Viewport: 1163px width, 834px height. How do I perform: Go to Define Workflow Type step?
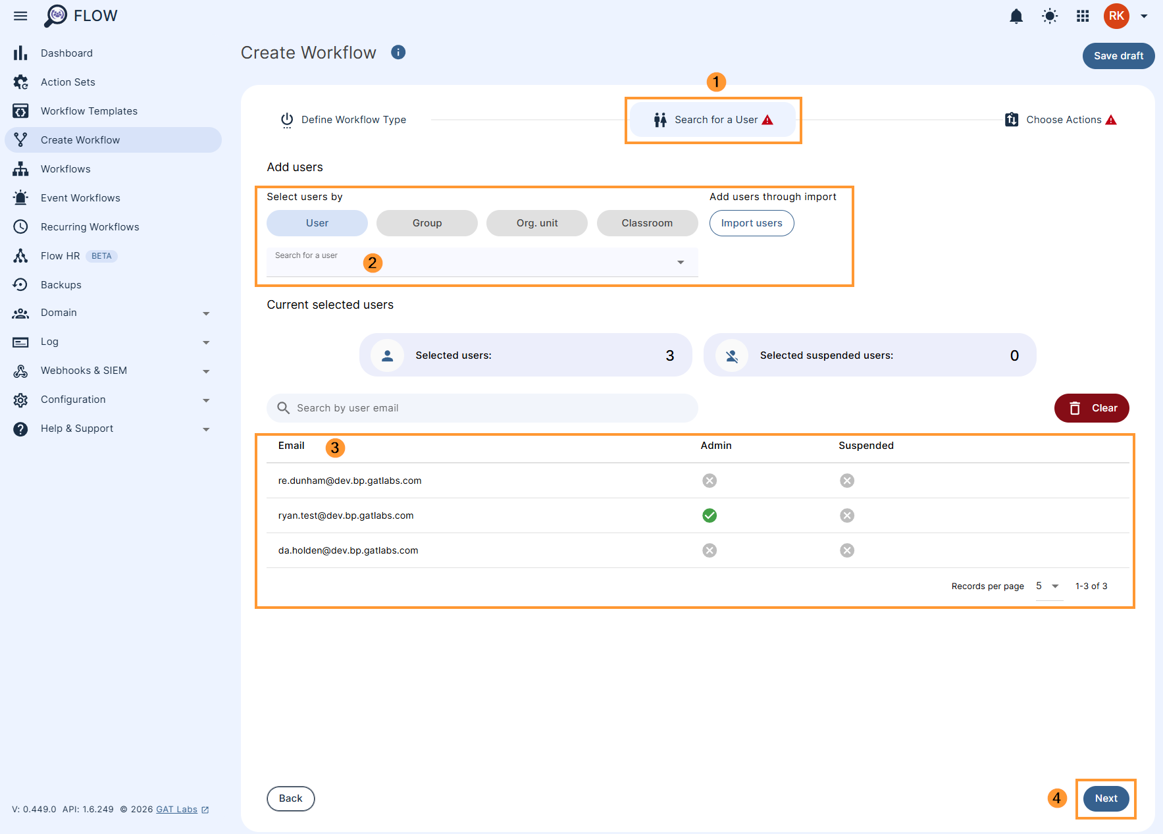coord(343,120)
